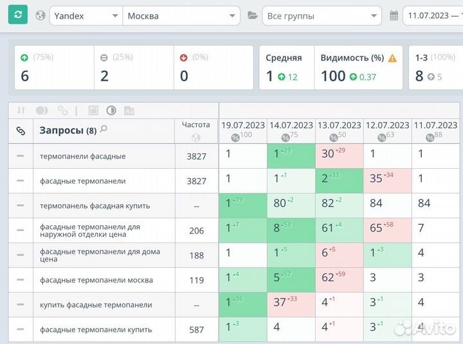
Task: Click the red cell showing position 62
Action: [340, 280]
